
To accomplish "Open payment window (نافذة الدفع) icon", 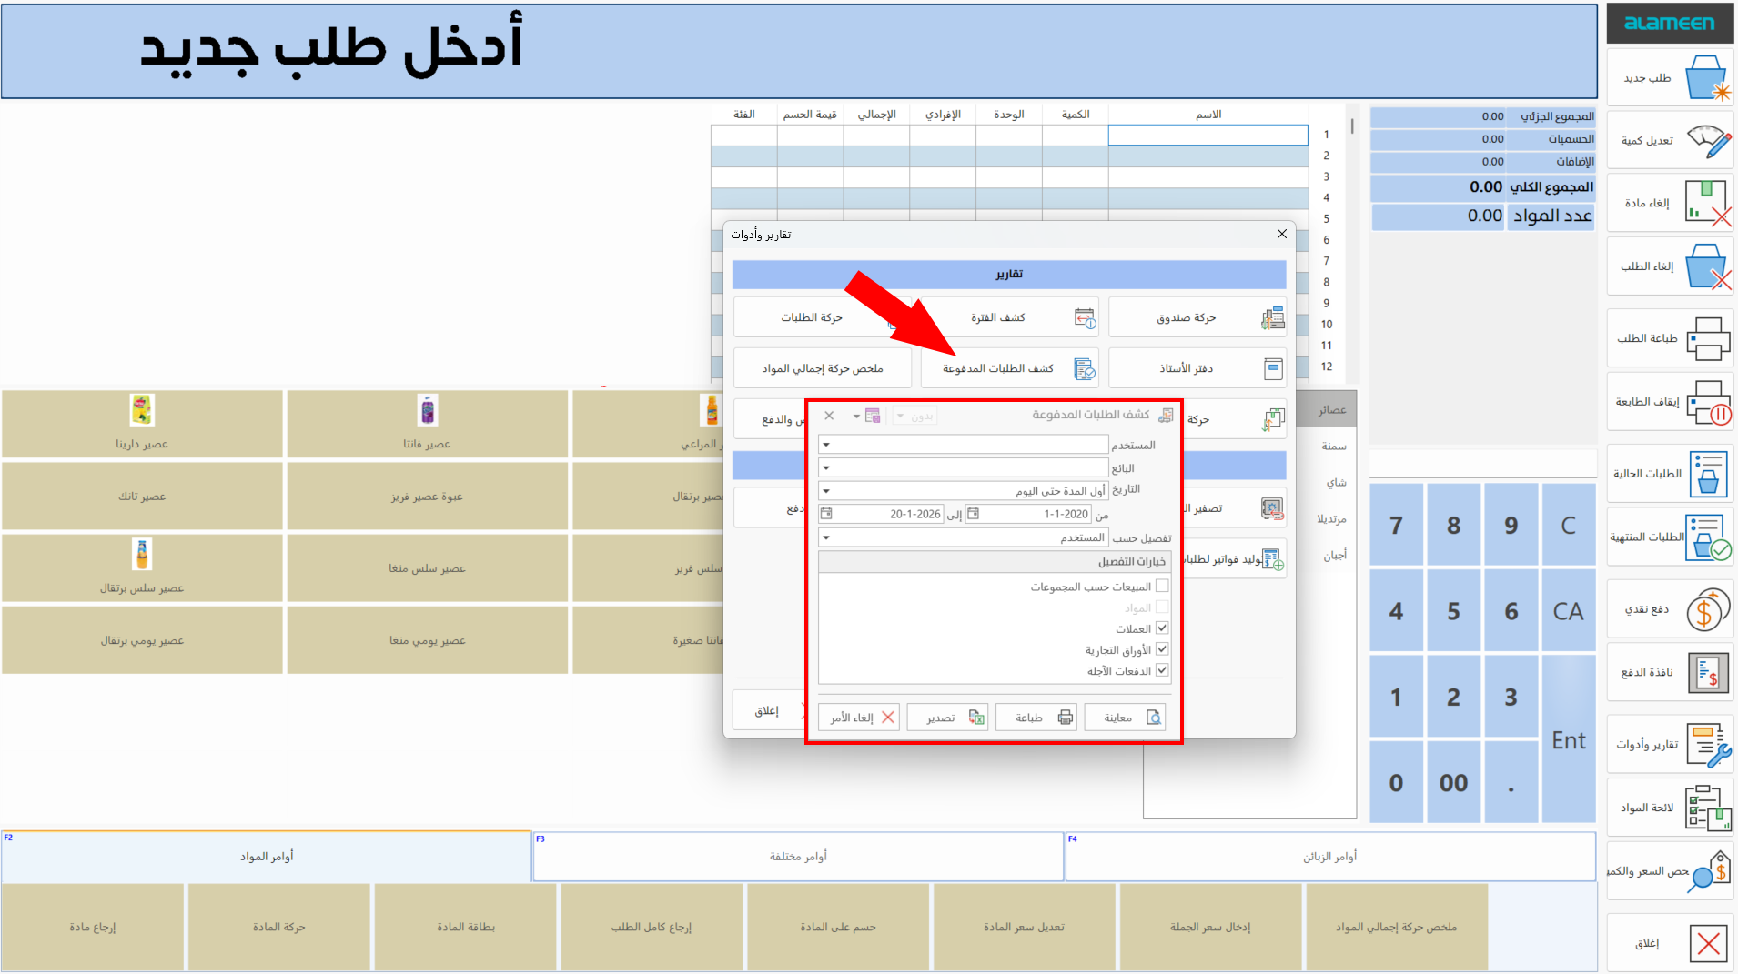I will point(1708,673).
